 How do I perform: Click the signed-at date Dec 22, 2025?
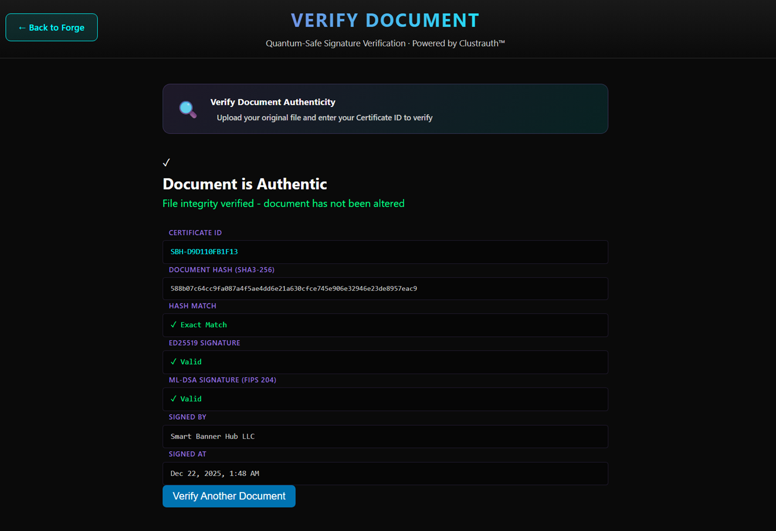click(x=214, y=474)
